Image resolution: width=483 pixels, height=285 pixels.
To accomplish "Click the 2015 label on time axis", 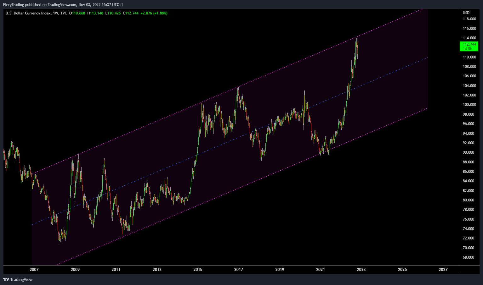I will click(198, 270).
